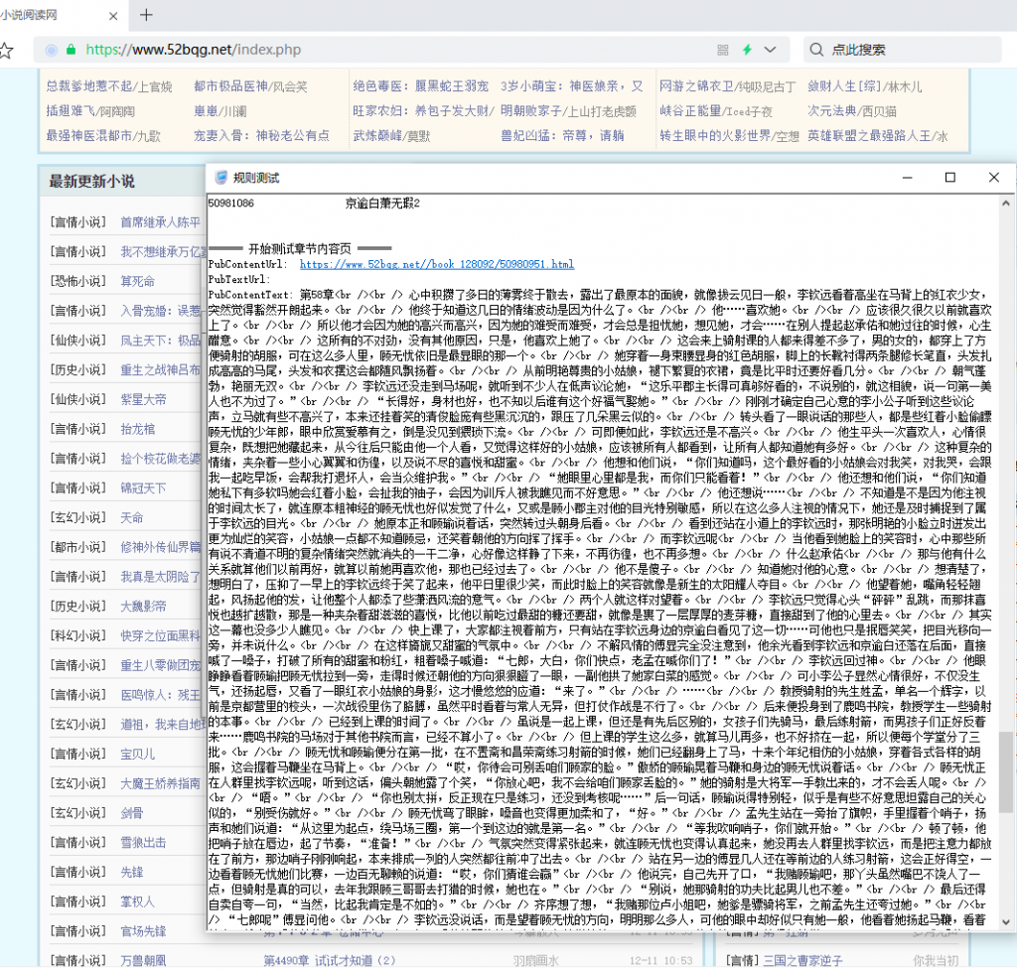Open 先锋 novel link
Image resolution: width=1017 pixels, height=972 pixels.
click(132, 872)
